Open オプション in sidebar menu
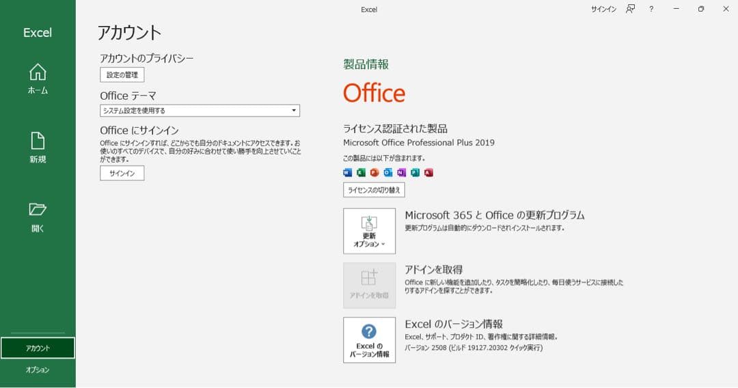 pos(38,370)
